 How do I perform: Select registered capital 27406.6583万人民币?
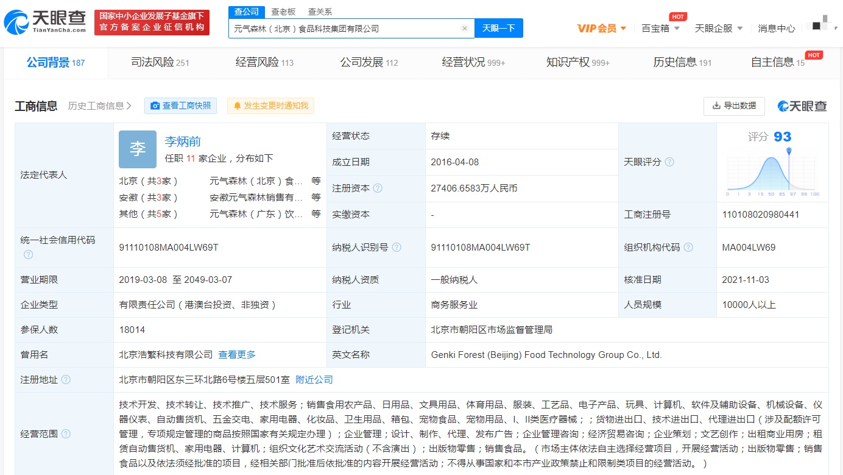(474, 188)
